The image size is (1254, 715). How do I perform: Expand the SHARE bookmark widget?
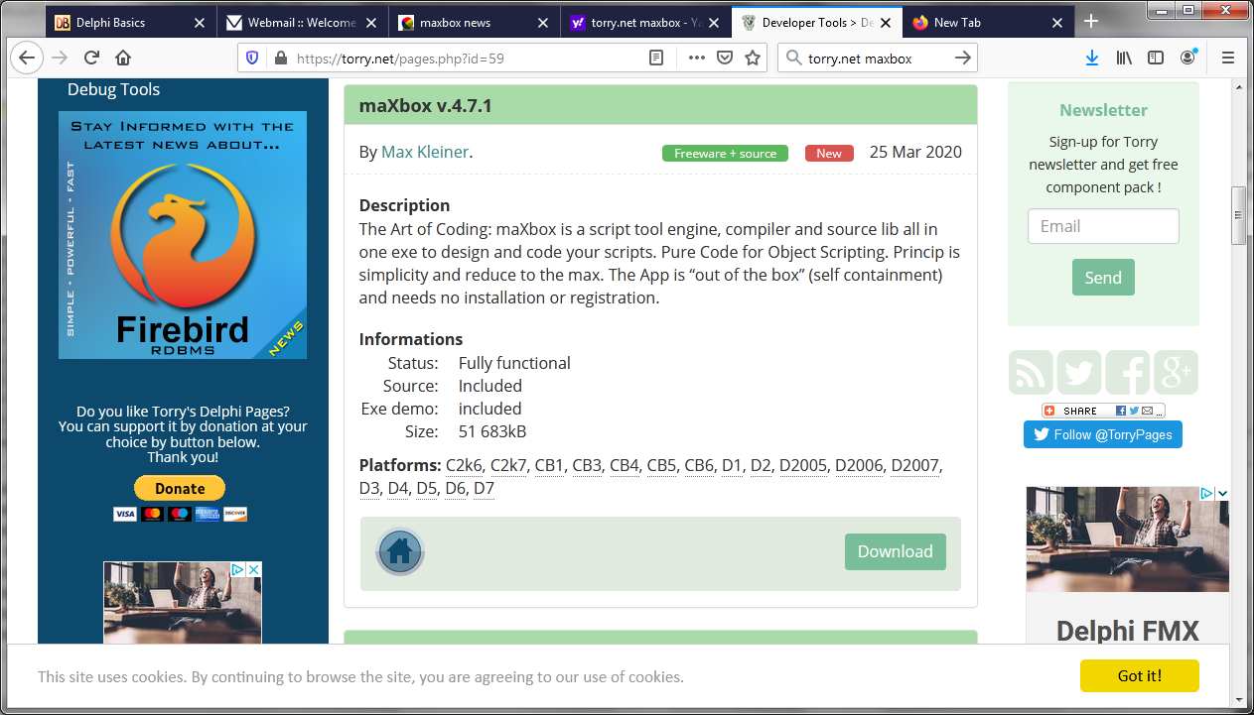[1103, 411]
